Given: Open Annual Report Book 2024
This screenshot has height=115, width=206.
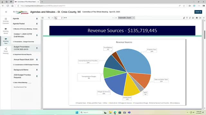Looking at the screenshot, I should pos(23,60).
